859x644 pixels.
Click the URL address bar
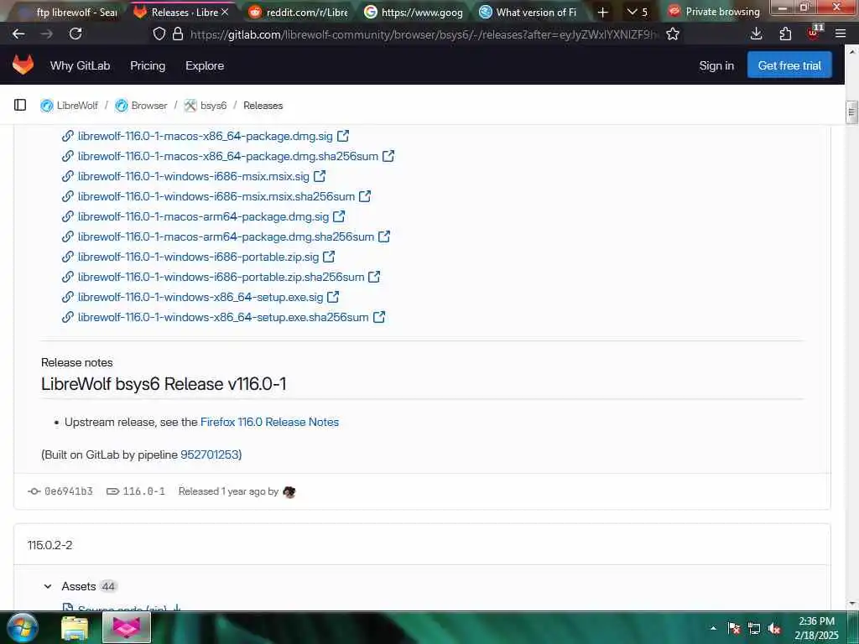point(422,34)
